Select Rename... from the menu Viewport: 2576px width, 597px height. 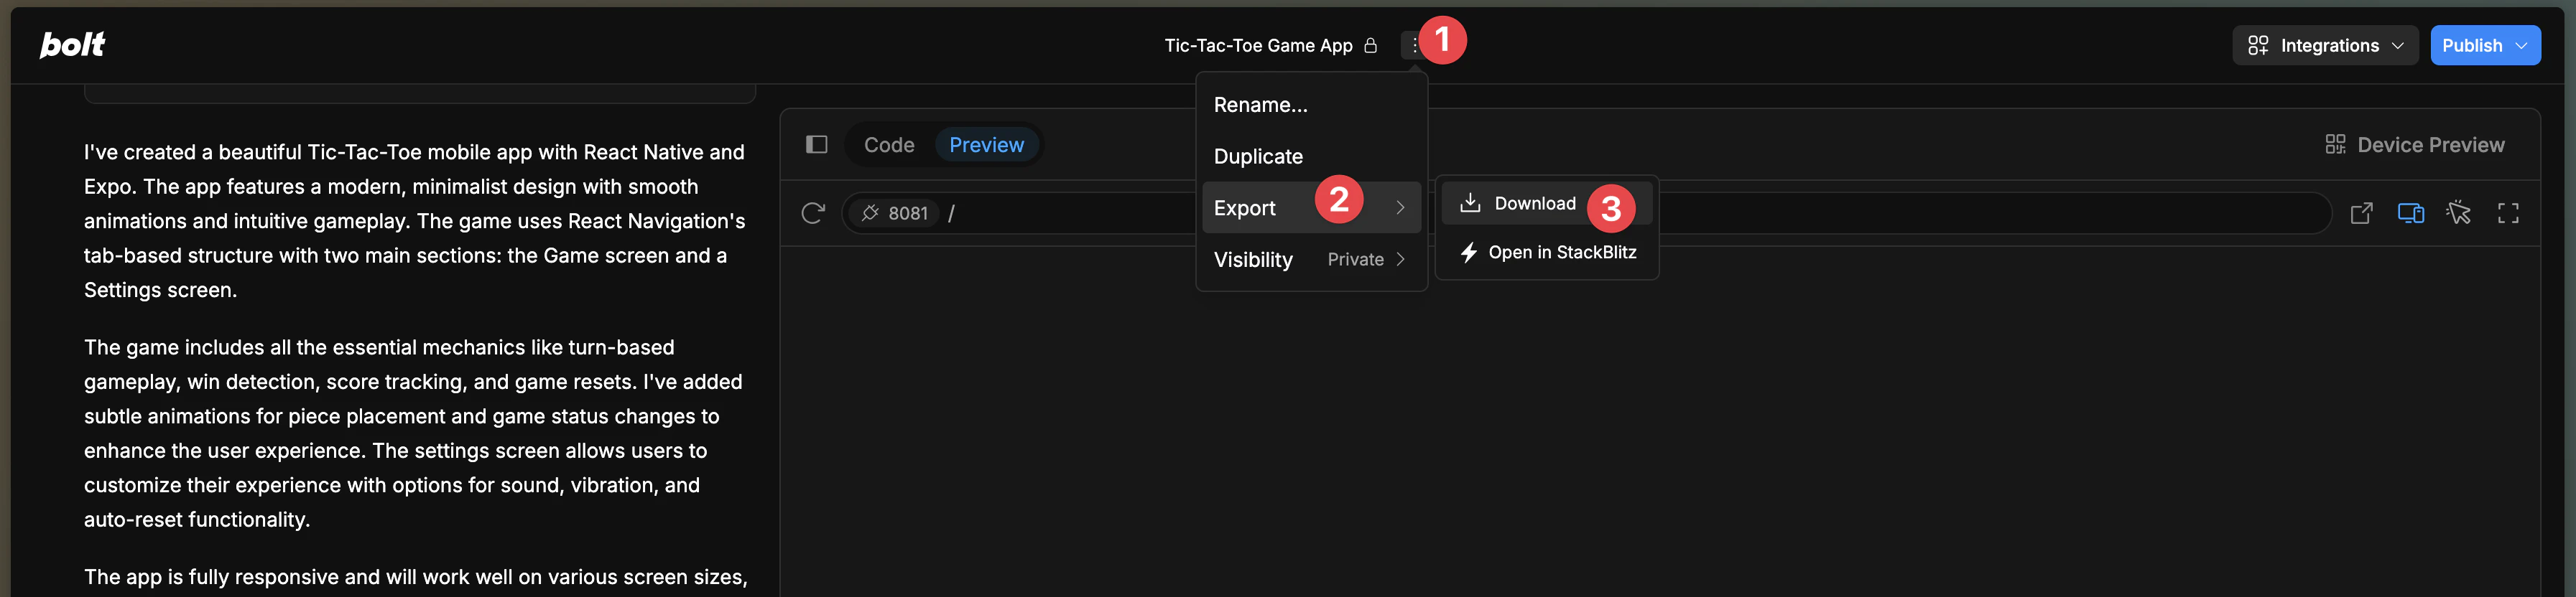click(1260, 105)
